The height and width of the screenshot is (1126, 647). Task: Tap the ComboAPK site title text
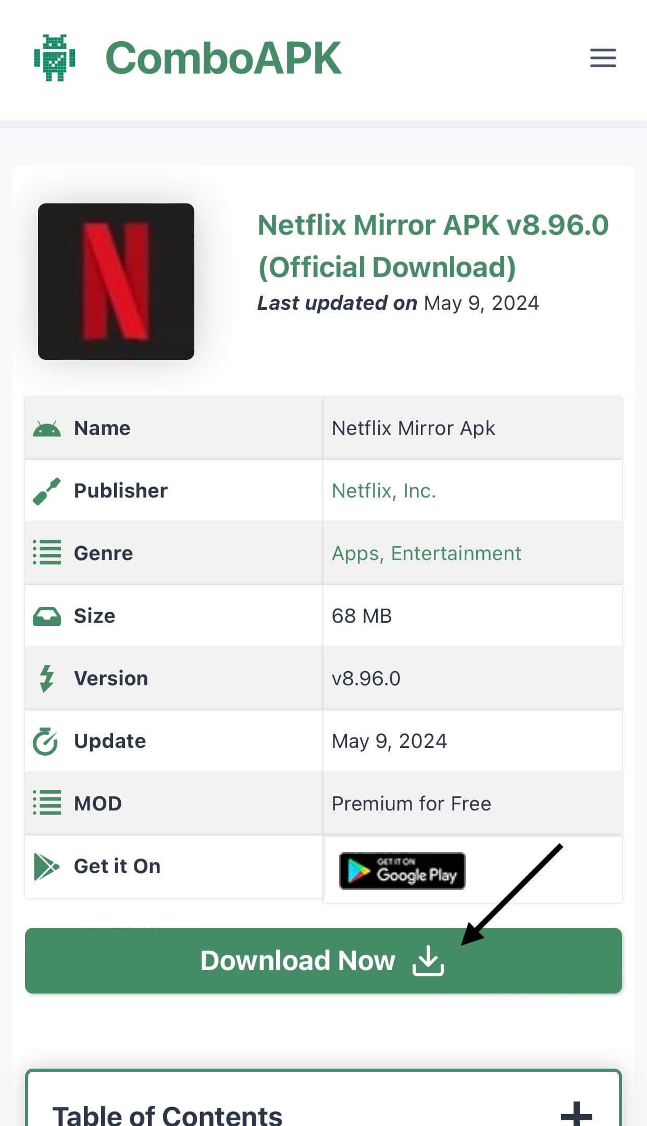[223, 58]
